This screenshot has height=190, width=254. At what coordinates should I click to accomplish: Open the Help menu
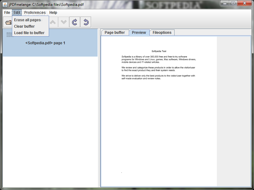point(53,13)
